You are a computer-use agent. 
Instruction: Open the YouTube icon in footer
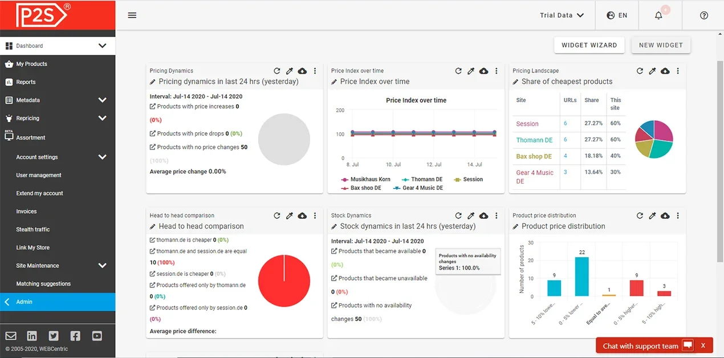coord(97,336)
